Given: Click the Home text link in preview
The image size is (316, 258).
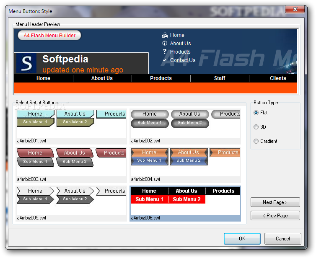Looking at the screenshot, I should (x=177, y=35).
